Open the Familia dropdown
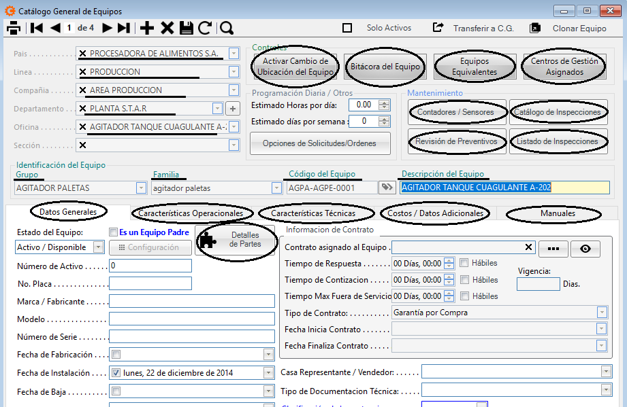The width and height of the screenshot is (627, 407). coord(276,188)
